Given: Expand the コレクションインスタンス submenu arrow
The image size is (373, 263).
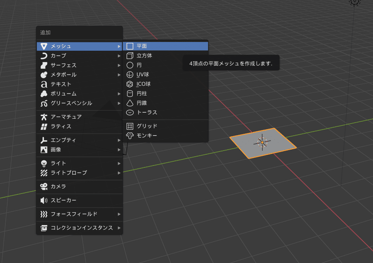Looking at the screenshot, I should click(119, 228).
